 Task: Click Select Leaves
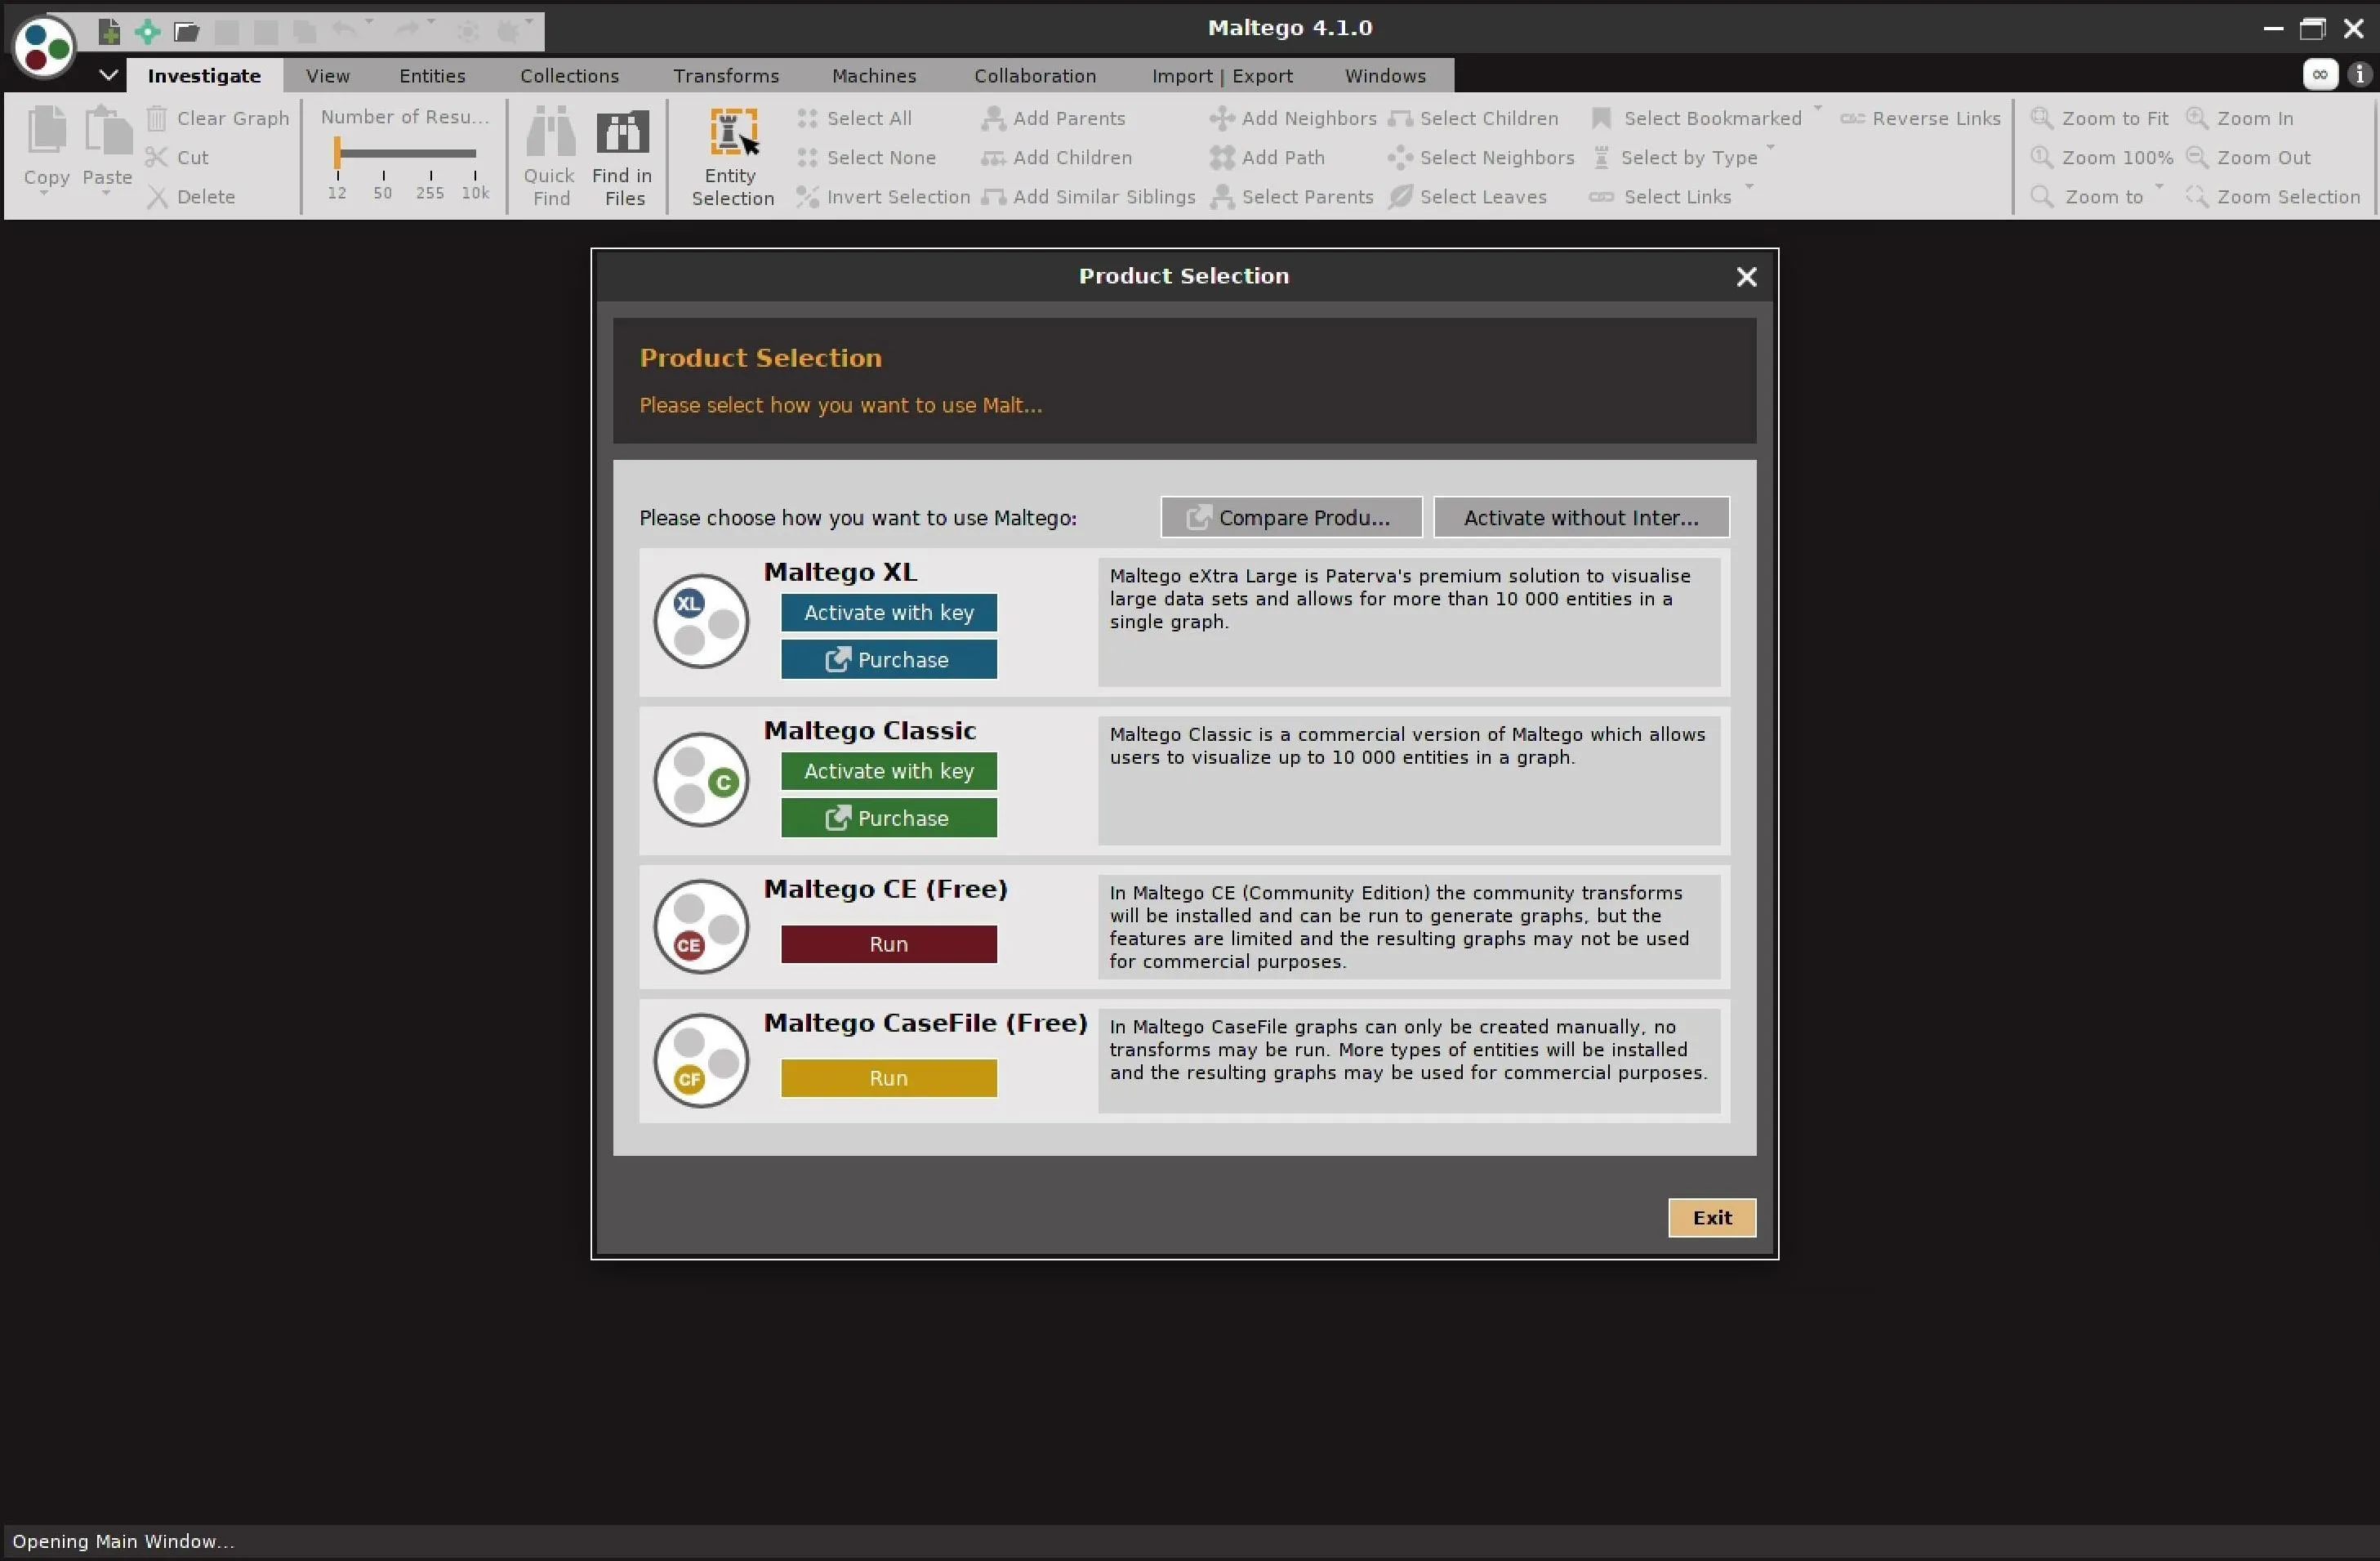[1468, 197]
